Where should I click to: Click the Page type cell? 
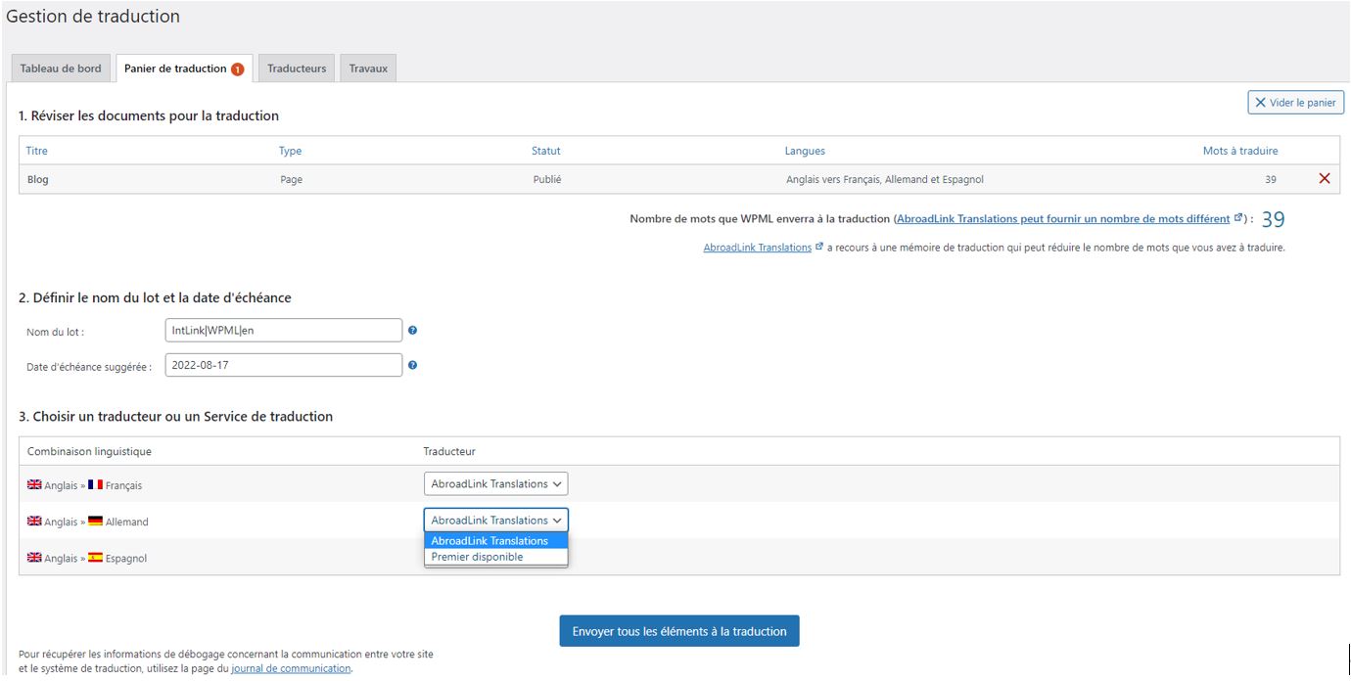(291, 180)
